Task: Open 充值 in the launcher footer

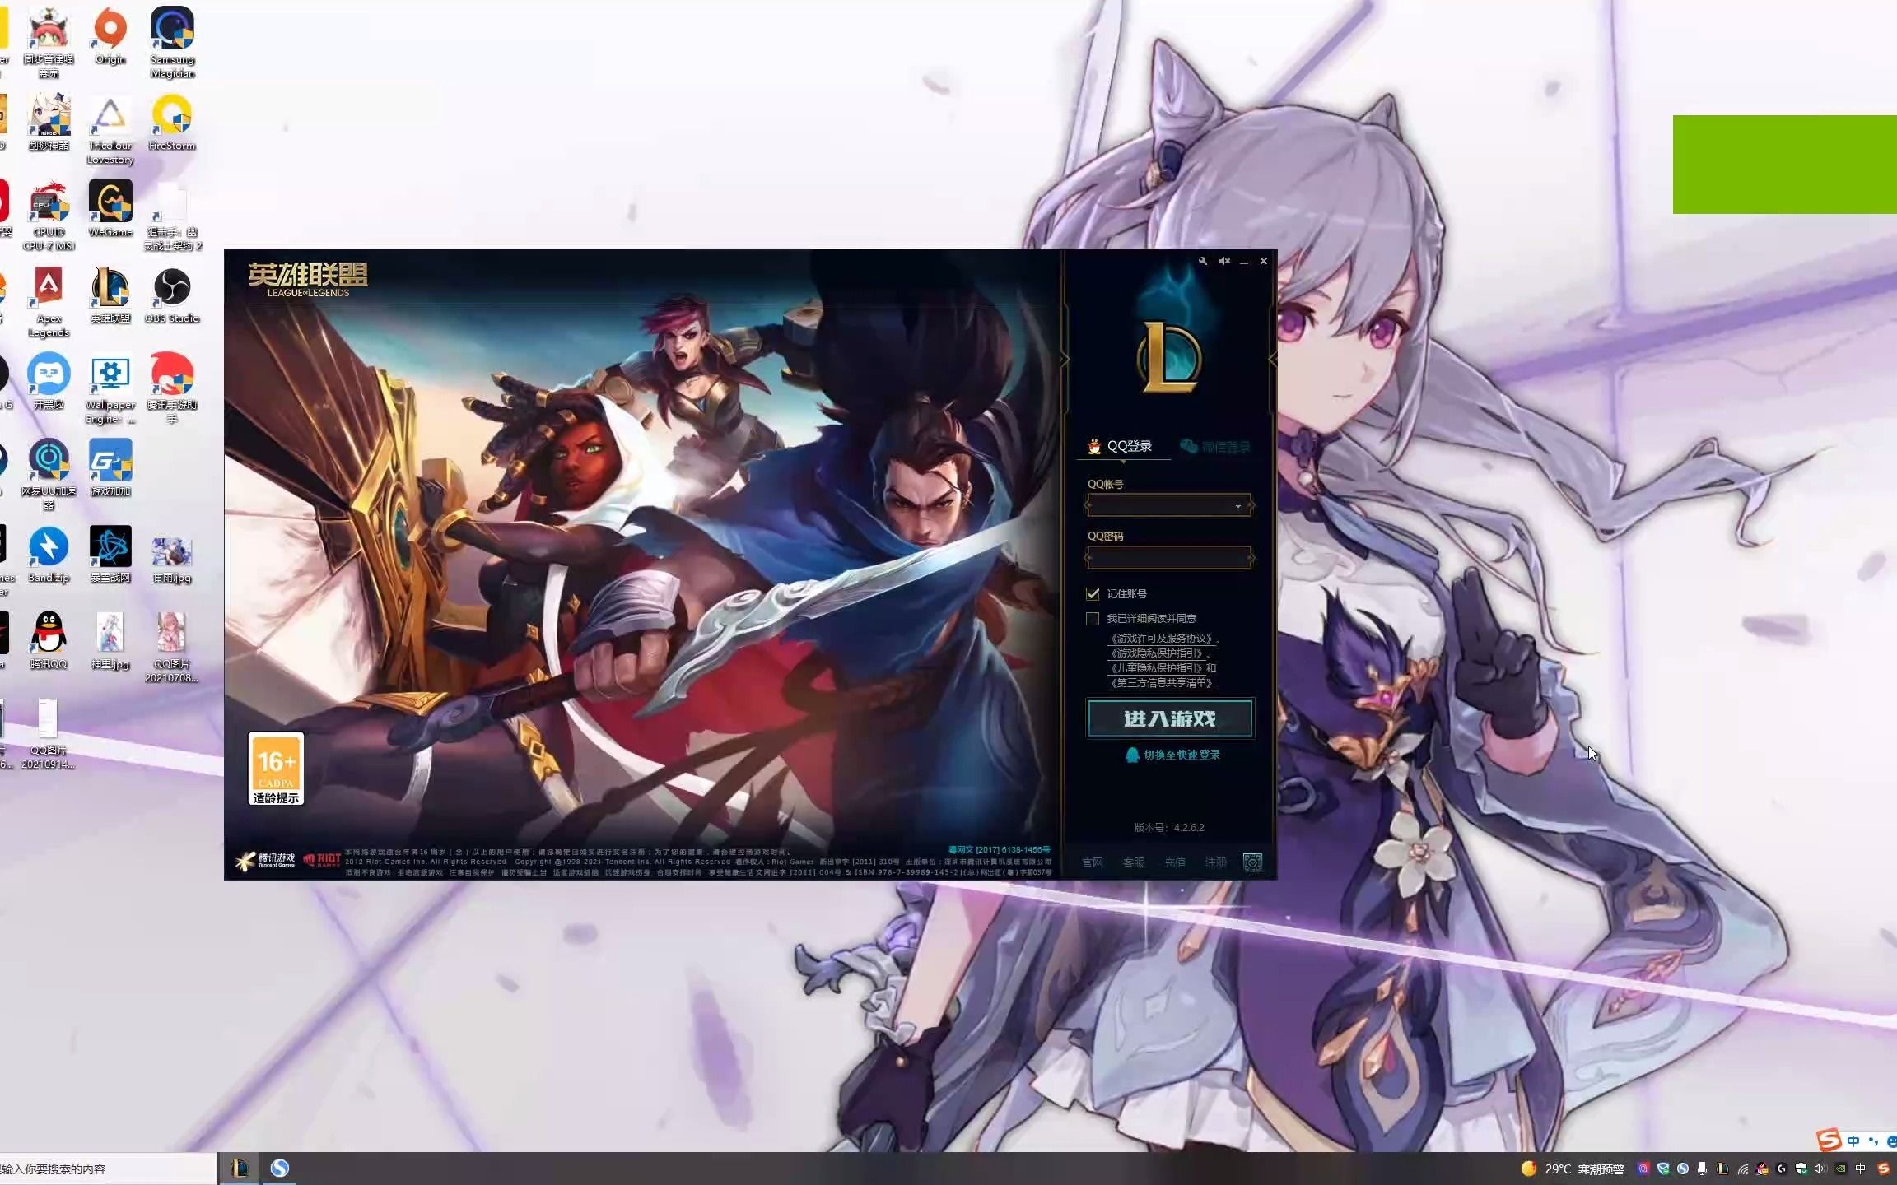Action: (x=1175, y=862)
